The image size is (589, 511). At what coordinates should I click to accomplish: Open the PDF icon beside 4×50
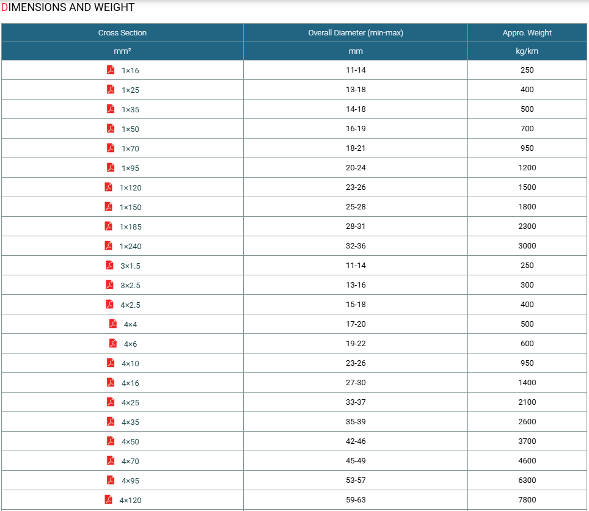(x=111, y=441)
